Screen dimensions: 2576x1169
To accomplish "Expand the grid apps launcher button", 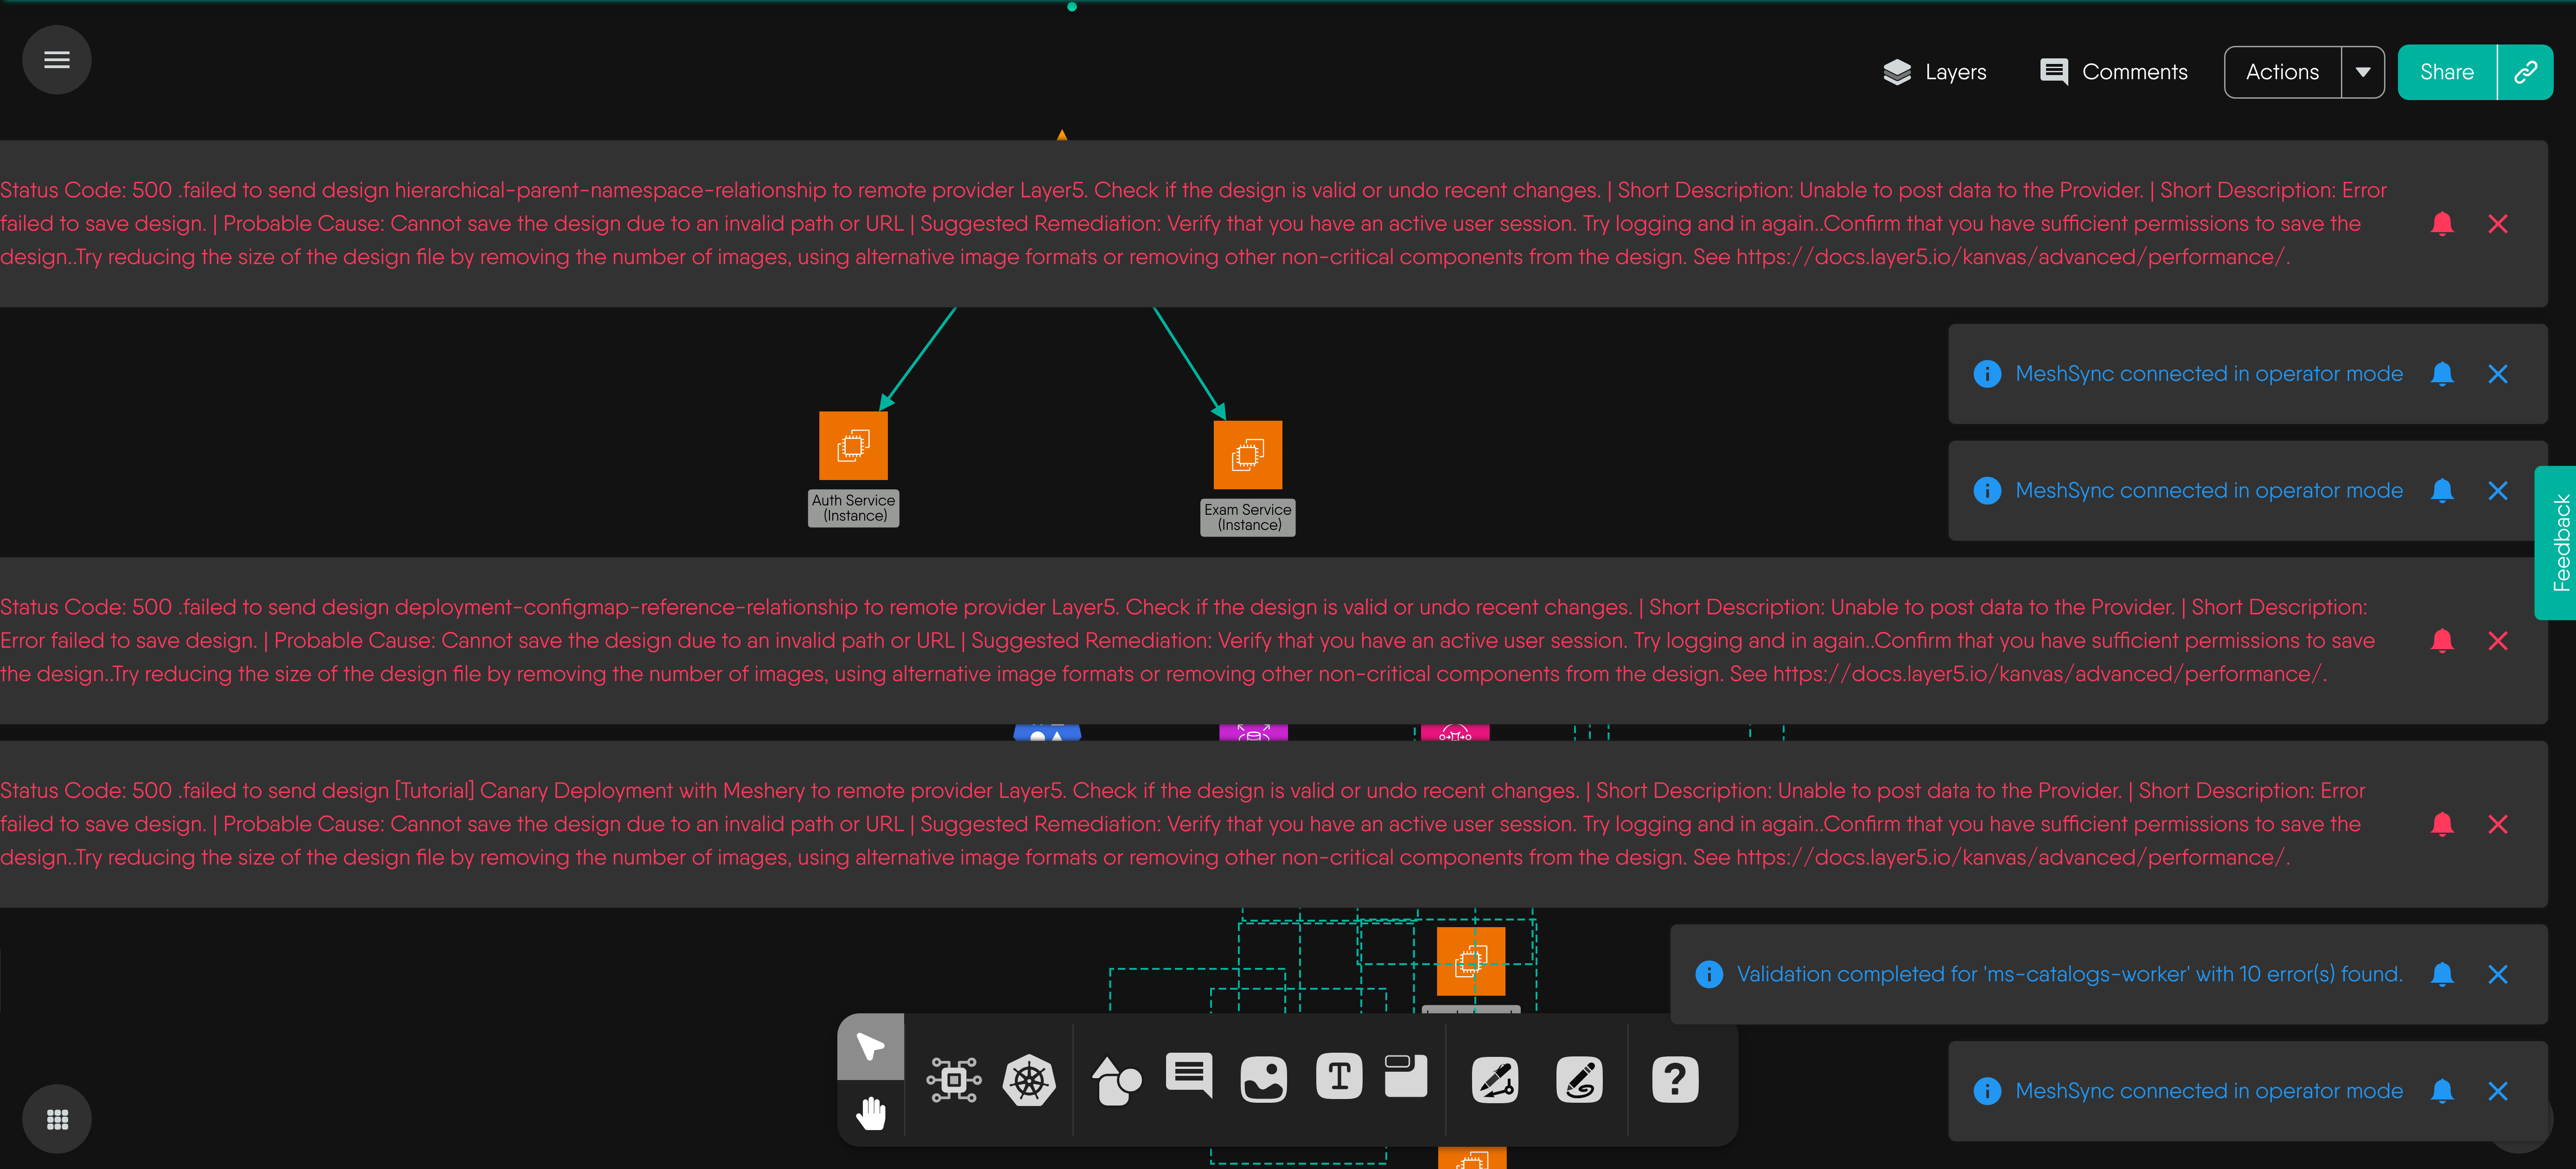I will (57, 1119).
